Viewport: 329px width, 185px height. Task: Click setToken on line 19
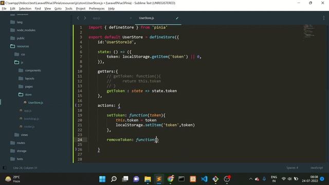click(x=116, y=115)
